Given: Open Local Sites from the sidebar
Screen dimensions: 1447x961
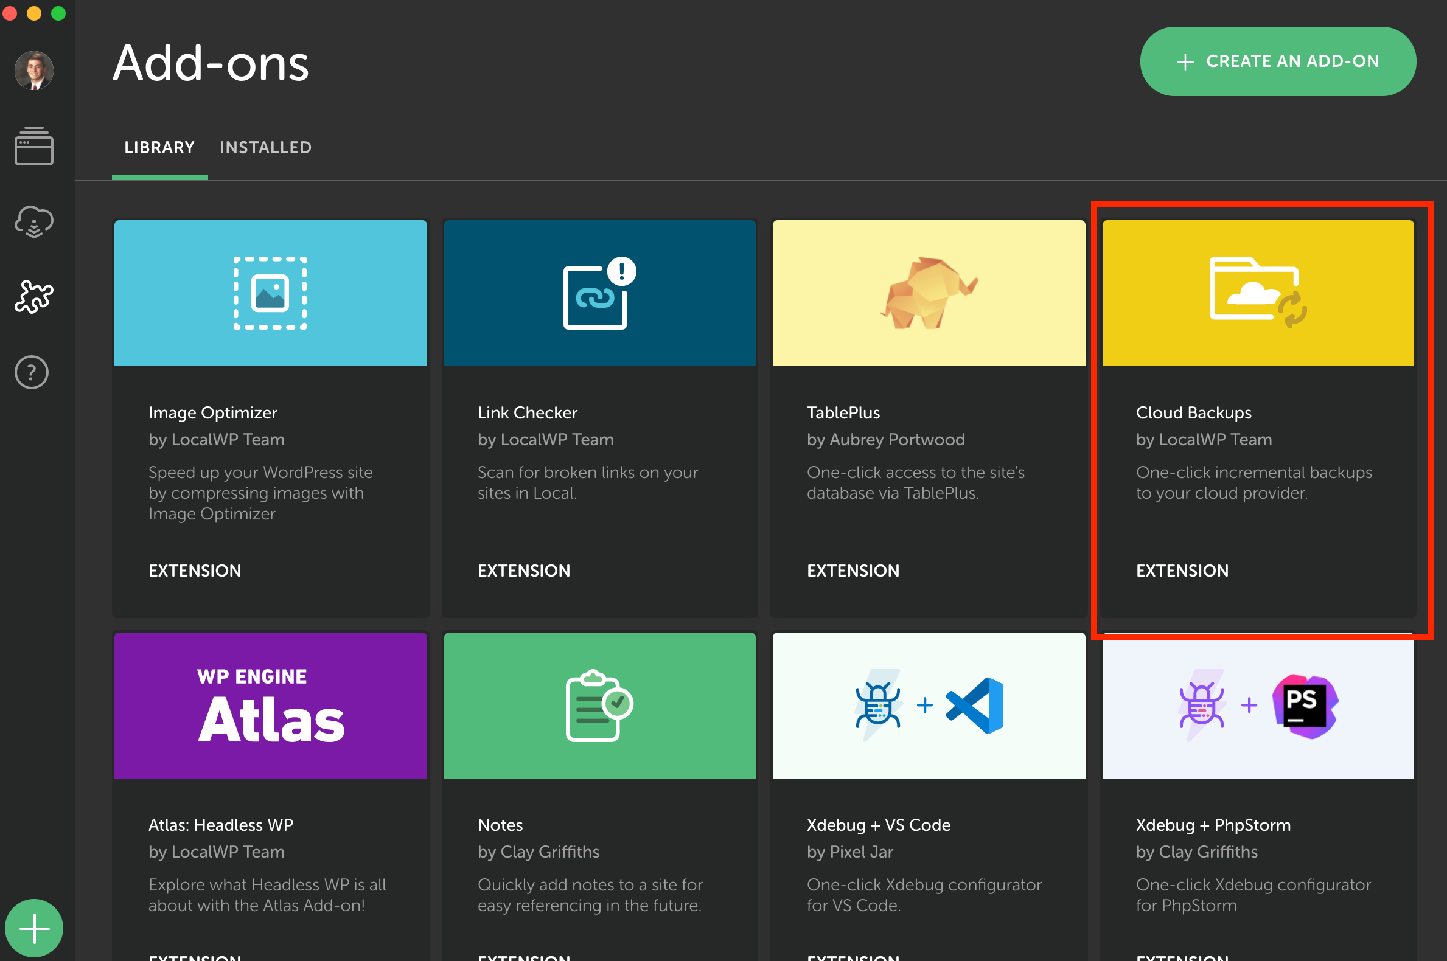Looking at the screenshot, I should pyautogui.click(x=33, y=146).
